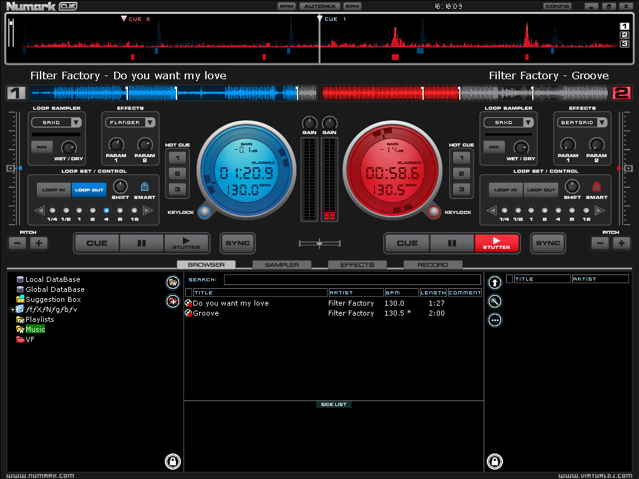Click the crossfader handle

point(319,244)
